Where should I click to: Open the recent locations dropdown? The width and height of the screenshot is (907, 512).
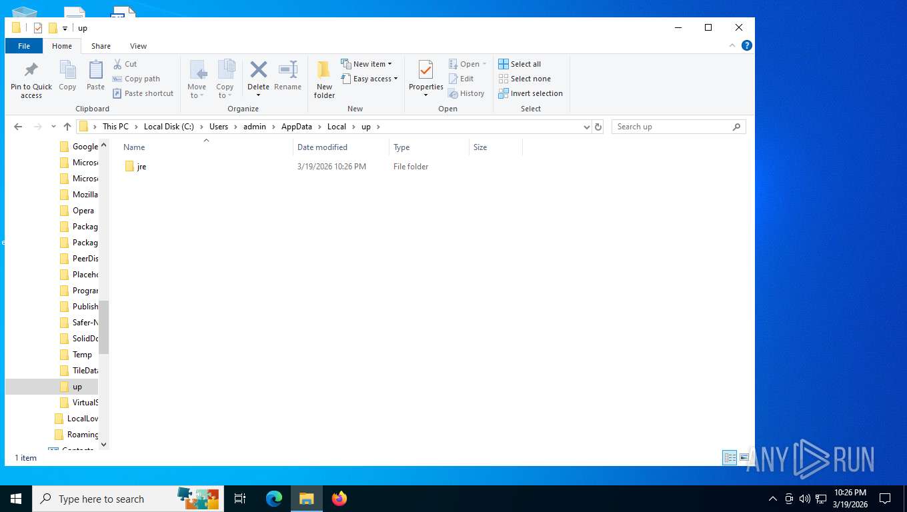tap(53, 127)
